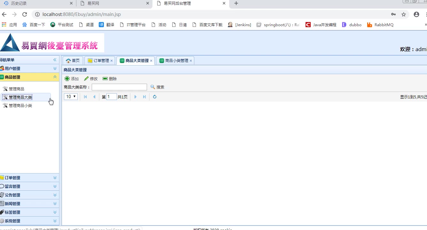427x230 pixels.
Task: Open the 百度文库下载 bookmark
Action: pyautogui.click(x=207, y=25)
